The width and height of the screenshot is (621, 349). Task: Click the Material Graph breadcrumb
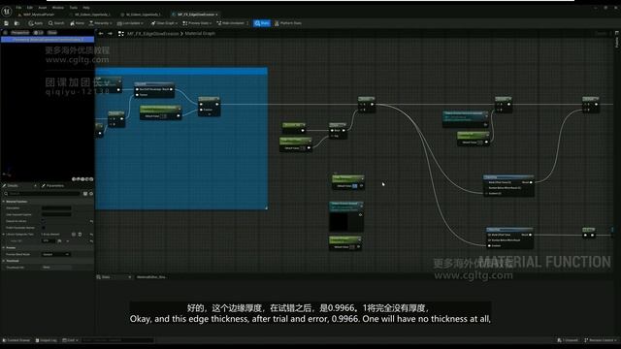(x=200, y=34)
